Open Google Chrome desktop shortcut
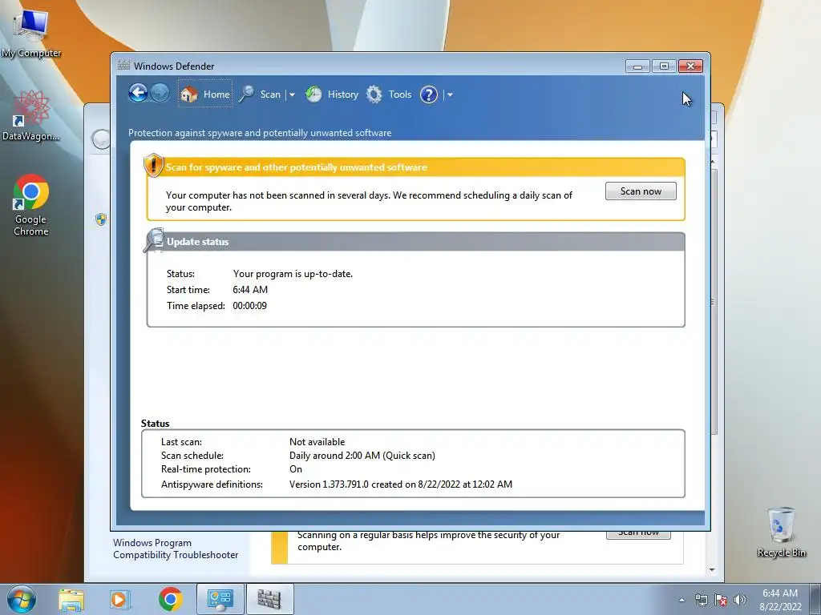The height and width of the screenshot is (615, 821). (x=31, y=205)
